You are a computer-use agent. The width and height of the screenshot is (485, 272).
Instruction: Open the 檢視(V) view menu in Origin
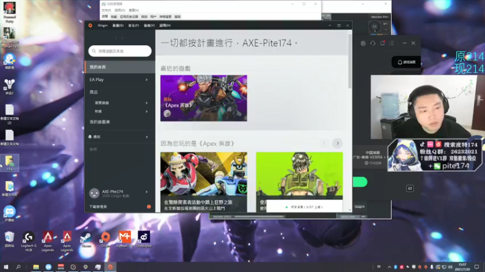[149, 25]
